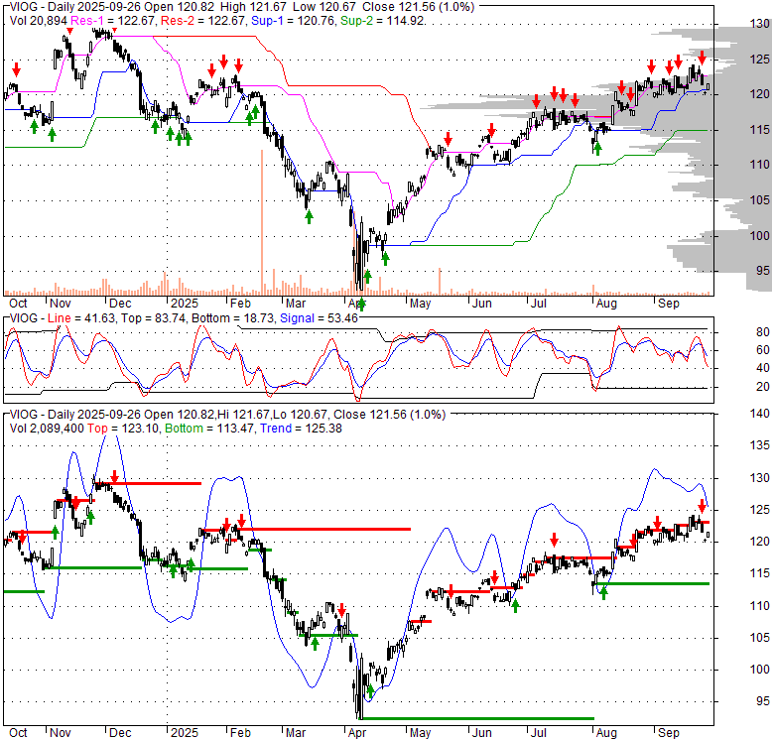The width and height of the screenshot is (774, 739).
Task: Select the Sup-2 = 114.92 label
Action: coord(383,21)
